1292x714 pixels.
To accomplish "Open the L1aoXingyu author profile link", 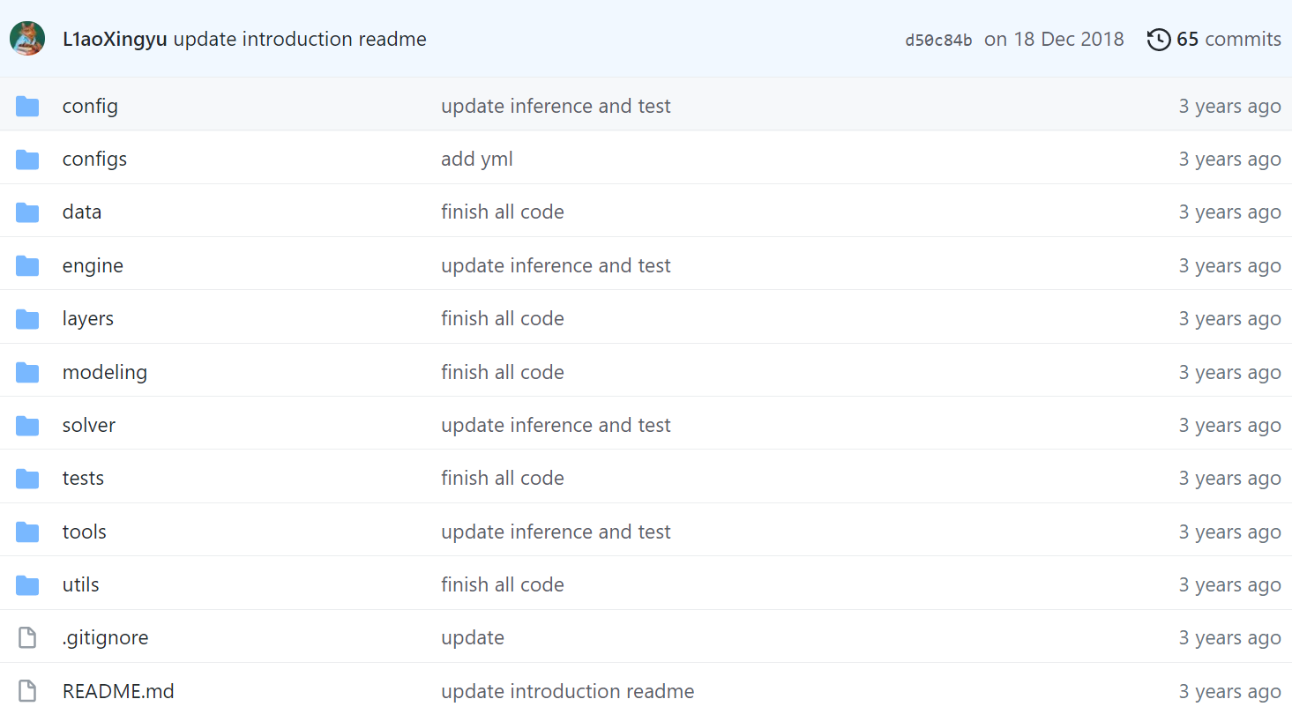I will click(115, 39).
